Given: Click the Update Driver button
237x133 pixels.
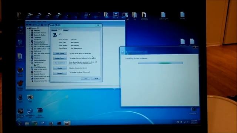Looking at the screenshot, I should point(60,58).
